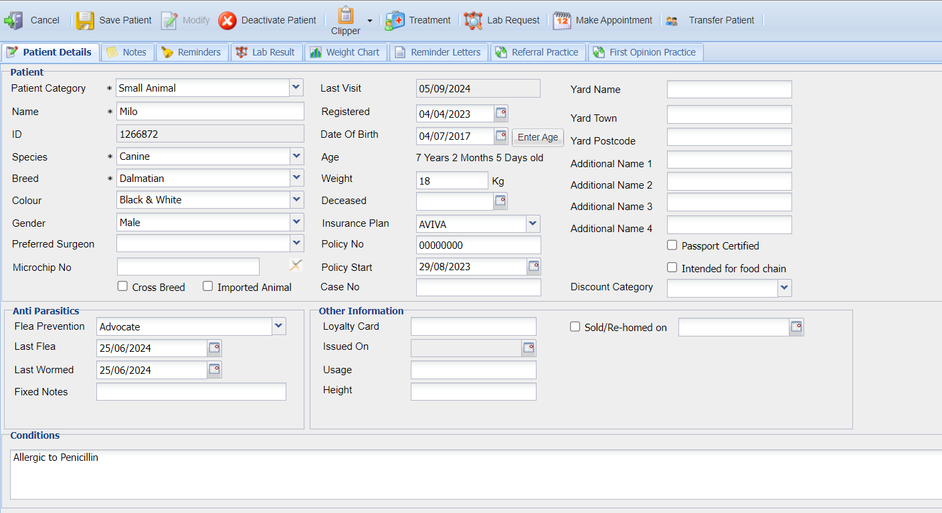
Task: Click the Policy No input field
Action: click(x=478, y=245)
